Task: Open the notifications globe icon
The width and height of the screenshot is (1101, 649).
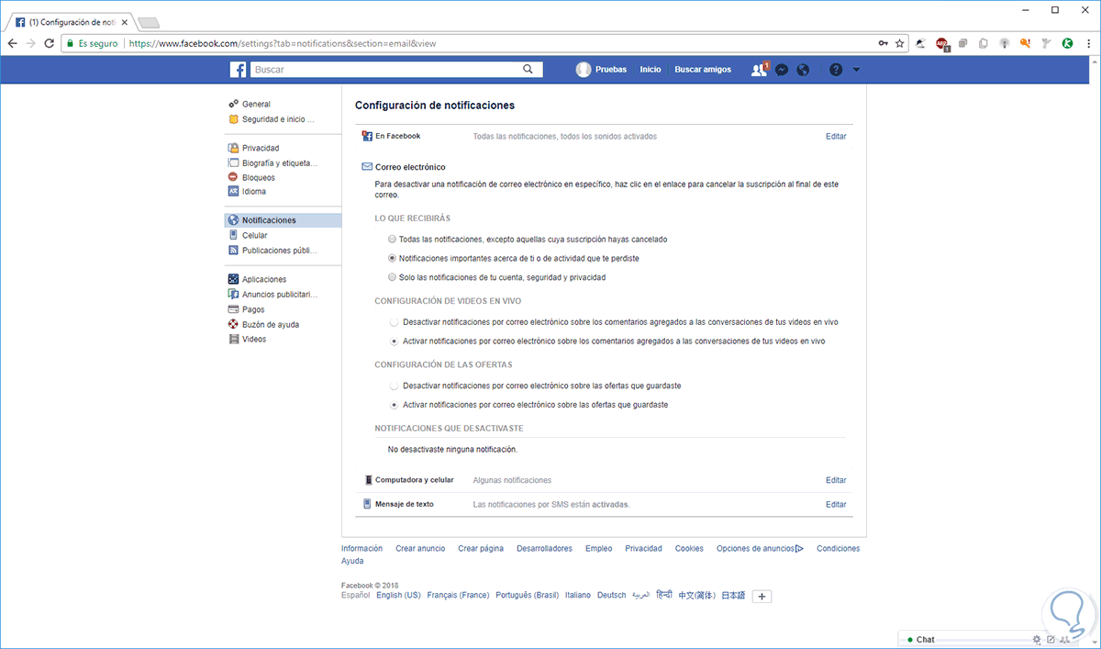Action: pyautogui.click(x=803, y=70)
